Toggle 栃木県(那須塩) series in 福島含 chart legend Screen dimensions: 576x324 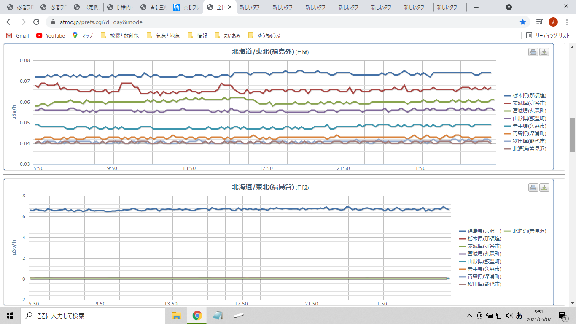pyautogui.click(x=480, y=239)
